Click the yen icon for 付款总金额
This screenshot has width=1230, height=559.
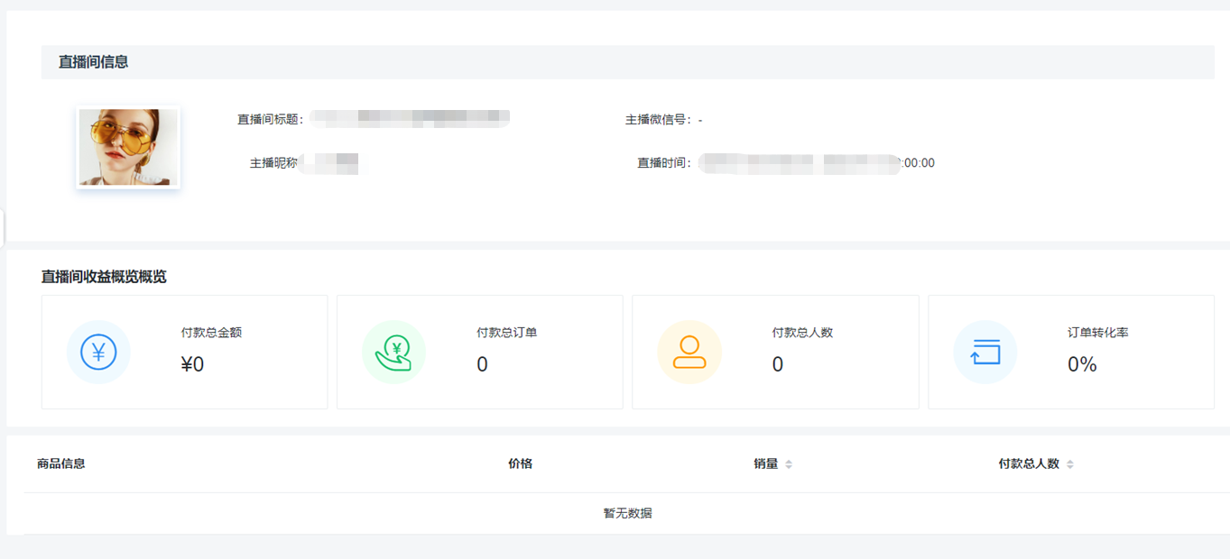point(98,353)
